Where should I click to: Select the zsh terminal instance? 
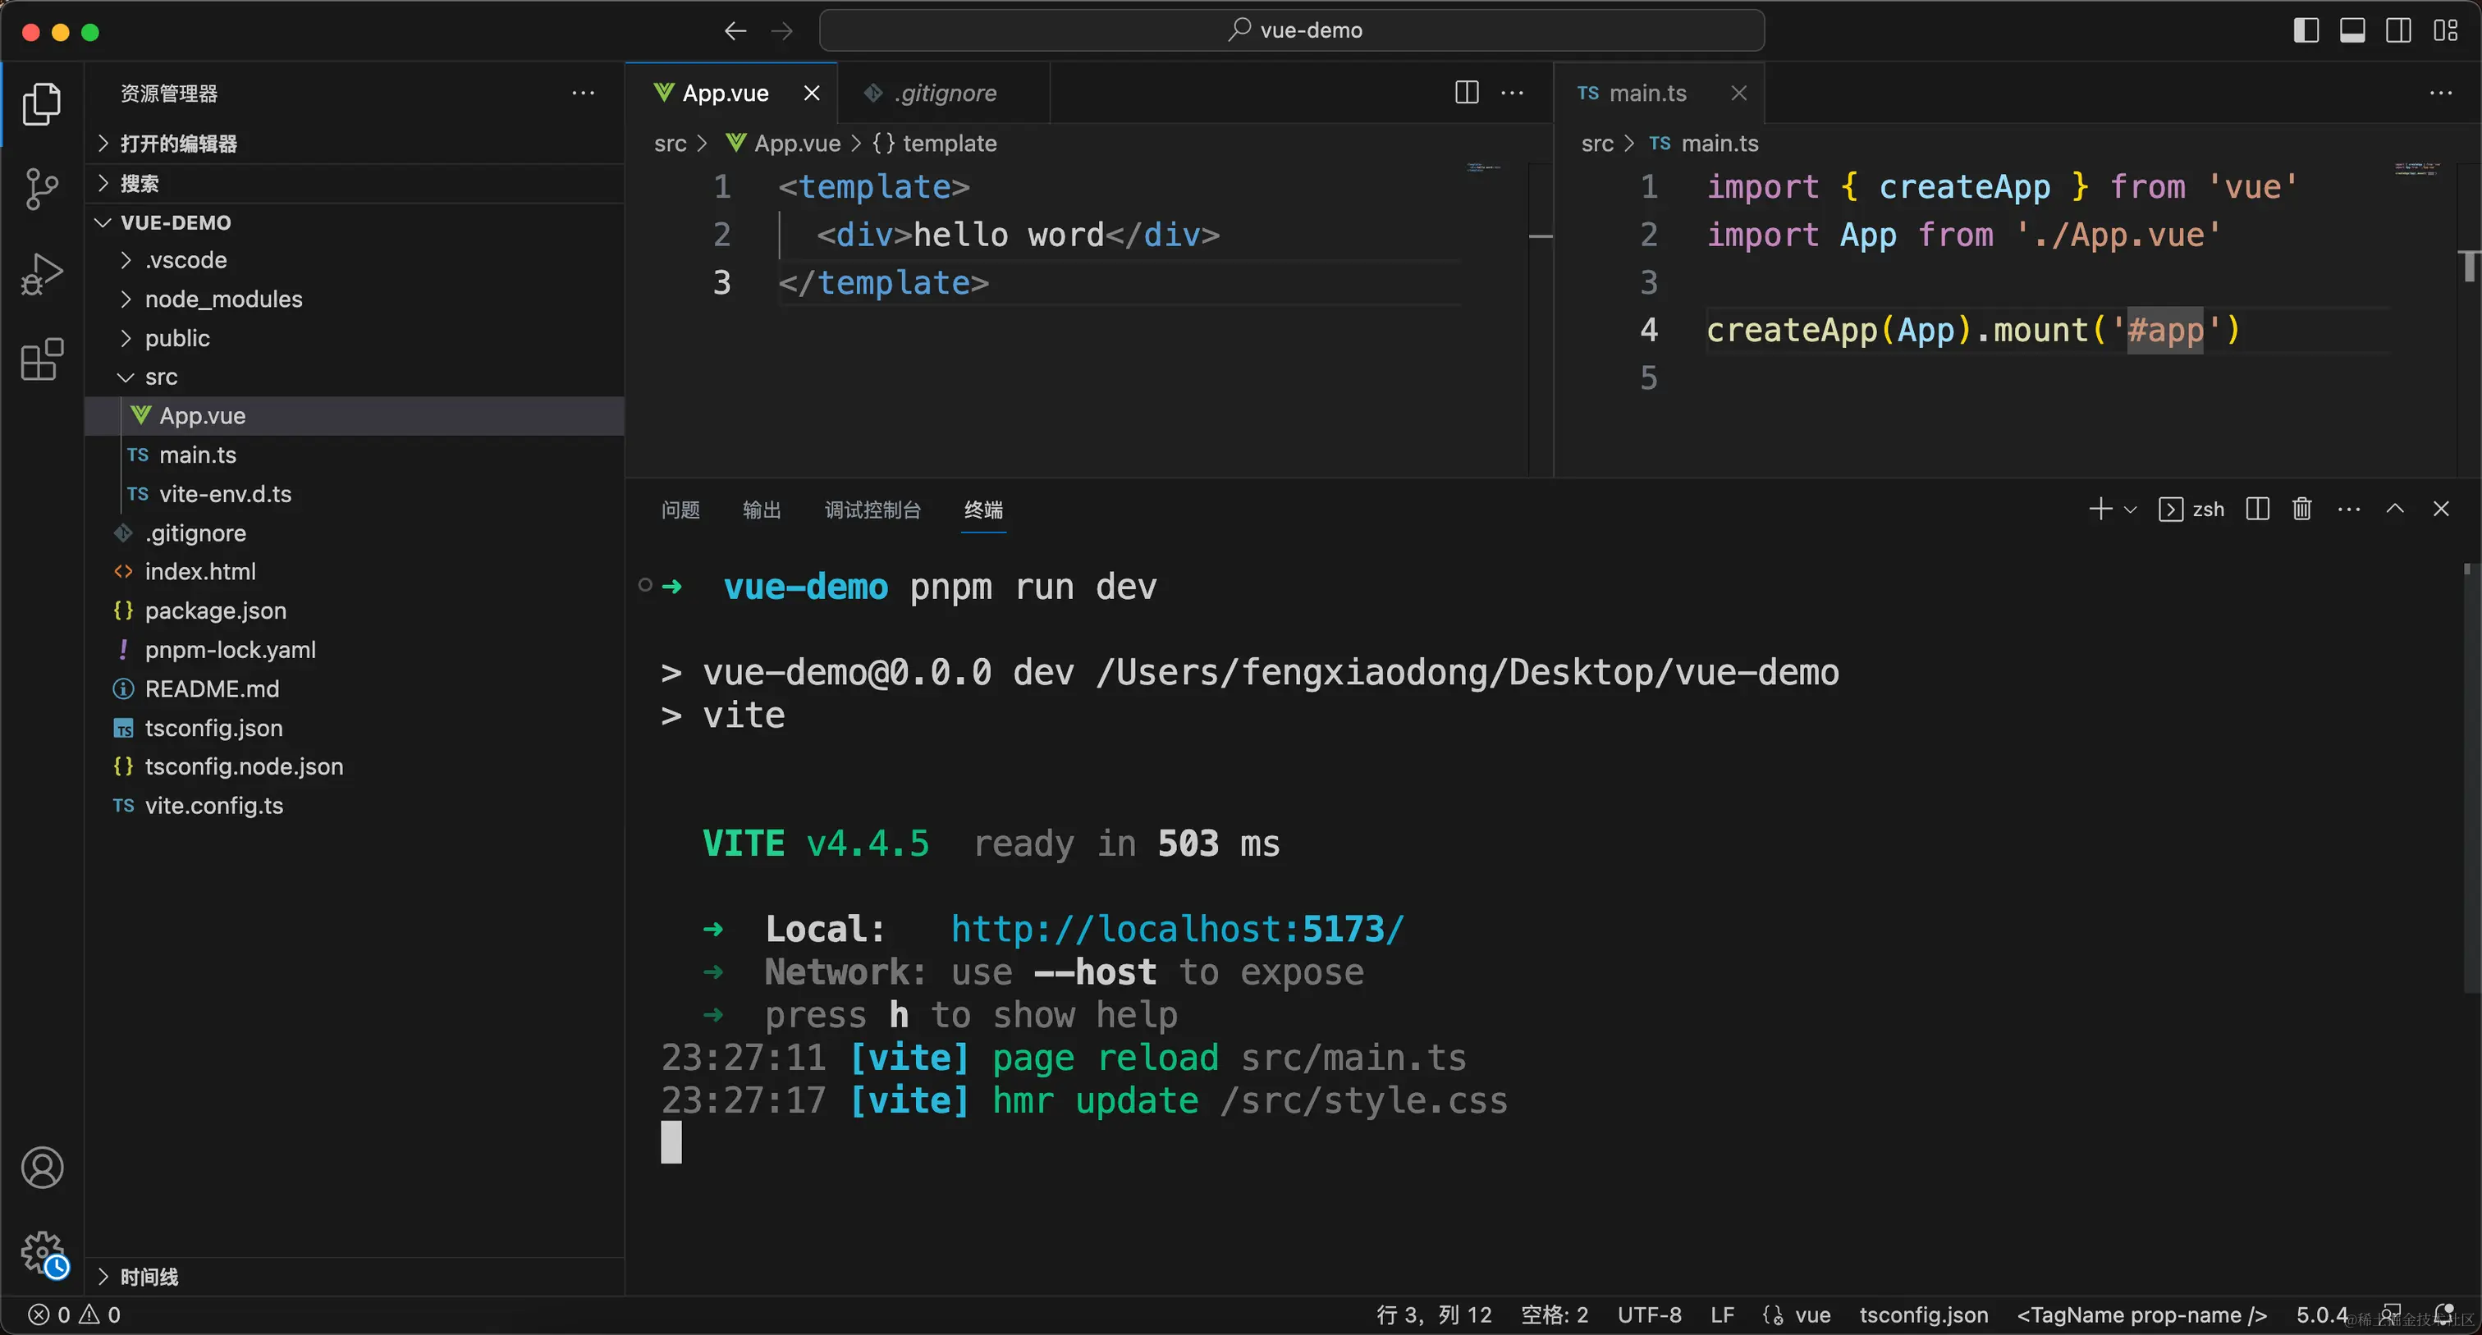(x=2191, y=509)
